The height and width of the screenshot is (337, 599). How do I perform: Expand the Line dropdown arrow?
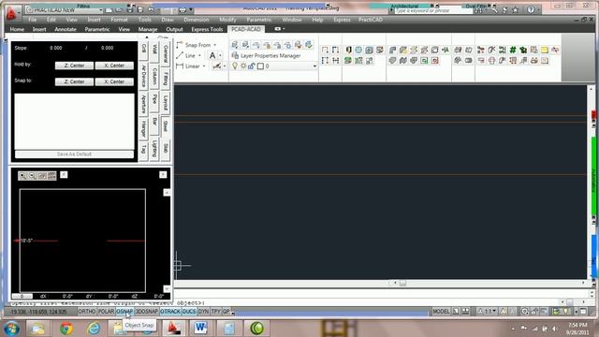coord(199,56)
